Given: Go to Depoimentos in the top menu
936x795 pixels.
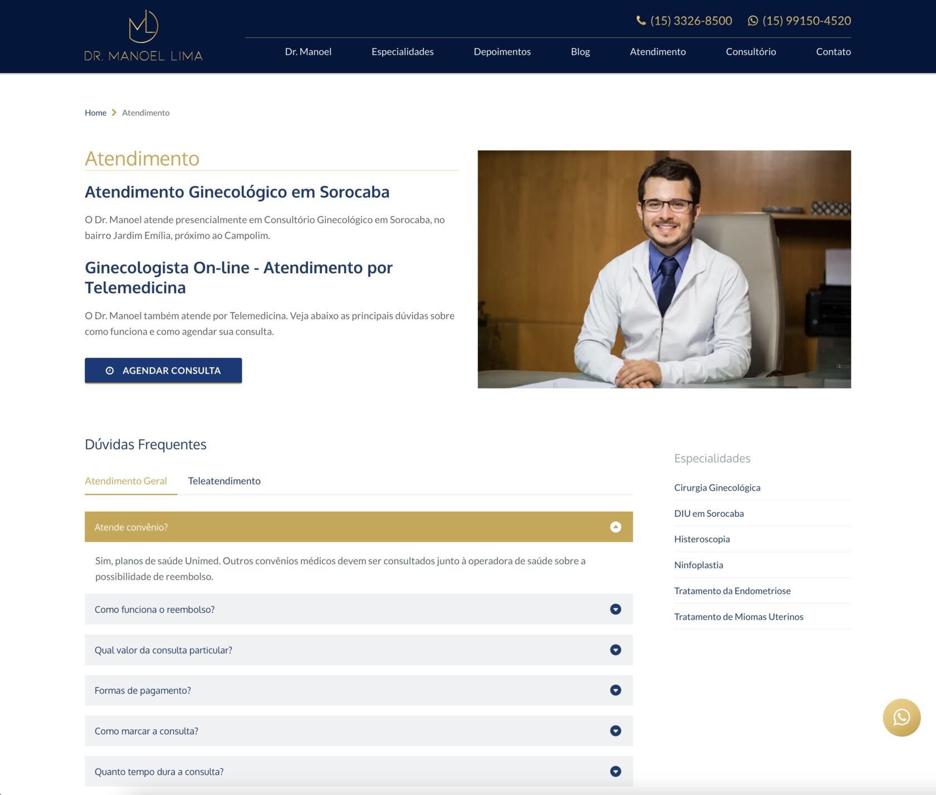Looking at the screenshot, I should click(502, 52).
